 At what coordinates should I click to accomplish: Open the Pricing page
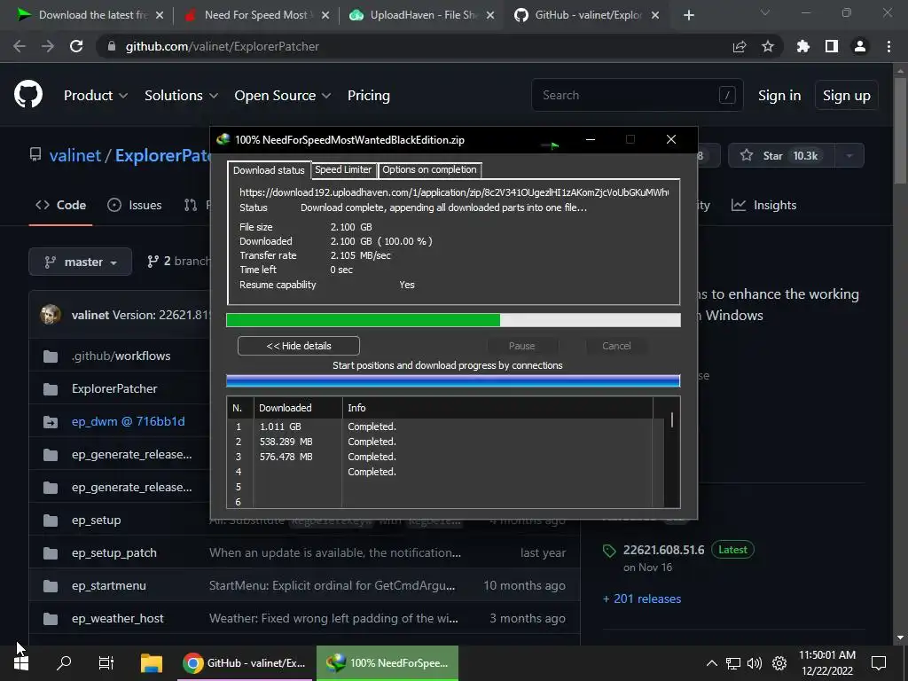(x=368, y=96)
